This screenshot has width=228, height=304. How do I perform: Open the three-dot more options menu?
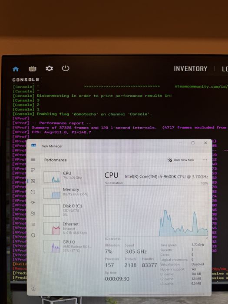205,160
